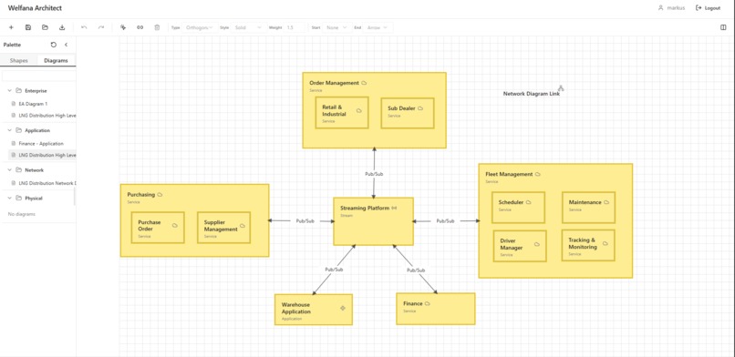Switch to the Shapes tab
The width and height of the screenshot is (735, 357).
(x=19, y=60)
